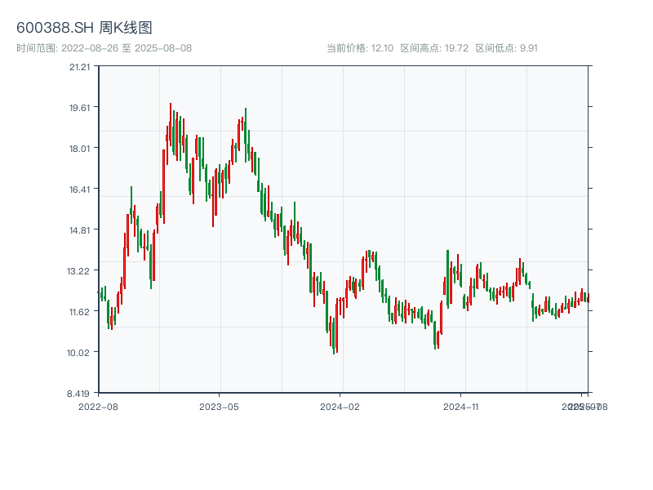This screenshot has height=490, width=653.
Task: Click the 当前价格 12.10 label
Action: 360,48
